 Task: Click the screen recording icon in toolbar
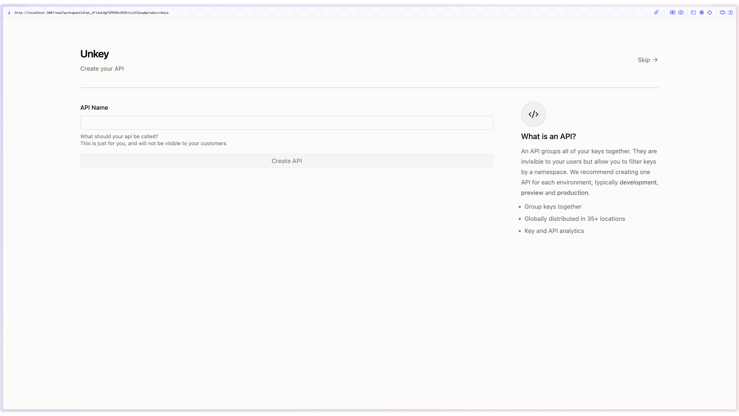pyautogui.click(x=672, y=13)
